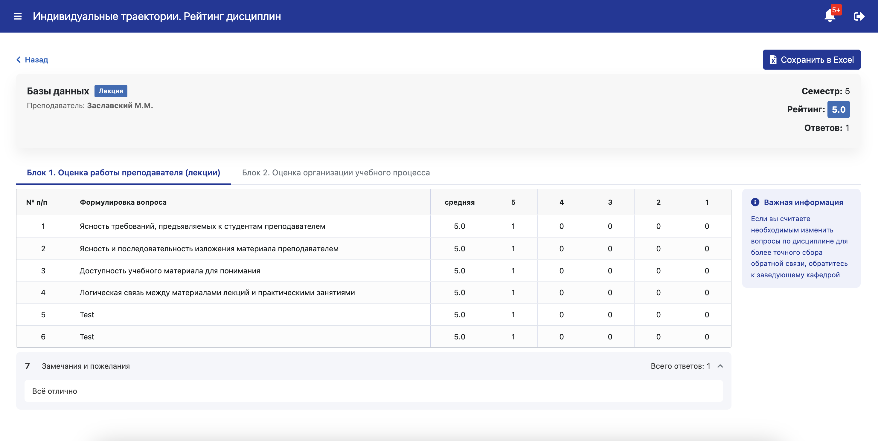Image resolution: width=878 pixels, height=441 pixels.
Task: Click the Базы данных discipline heading
Action: (x=58, y=91)
